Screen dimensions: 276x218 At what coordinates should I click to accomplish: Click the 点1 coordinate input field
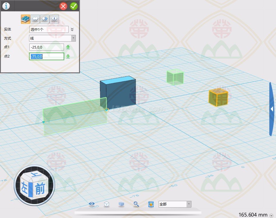pyautogui.click(x=46, y=47)
